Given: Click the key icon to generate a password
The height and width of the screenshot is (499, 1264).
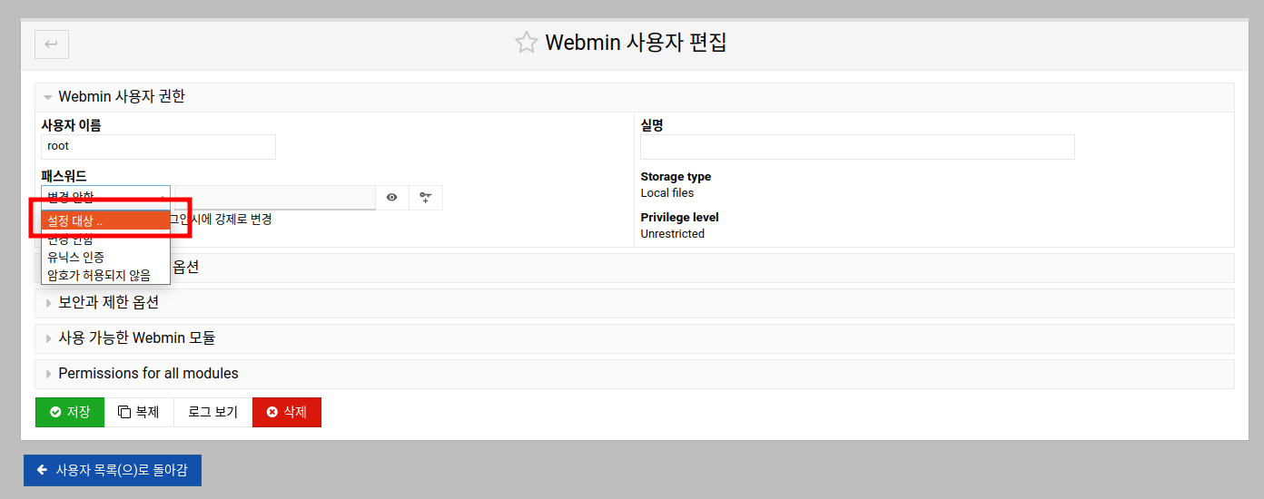Looking at the screenshot, I should click(x=426, y=197).
